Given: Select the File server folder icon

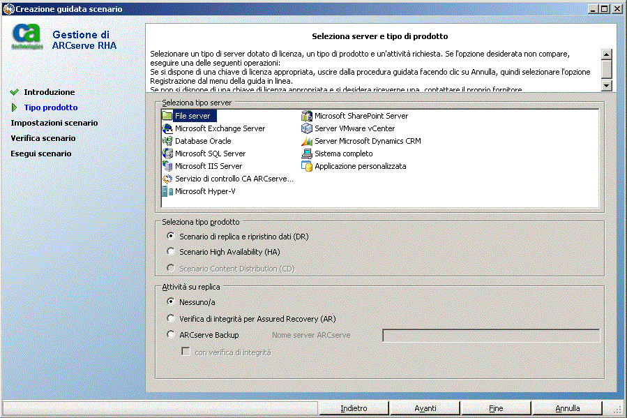Looking at the screenshot, I should click(x=167, y=116).
